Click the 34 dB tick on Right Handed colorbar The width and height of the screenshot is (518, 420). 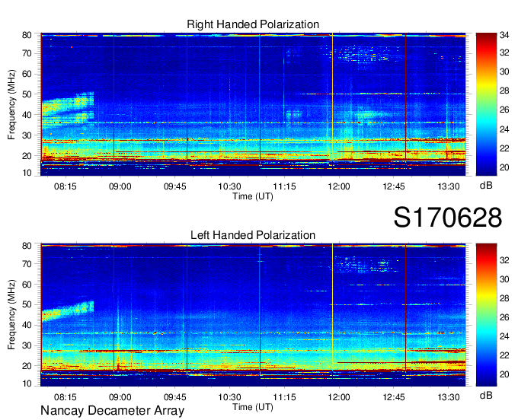click(x=504, y=35)
